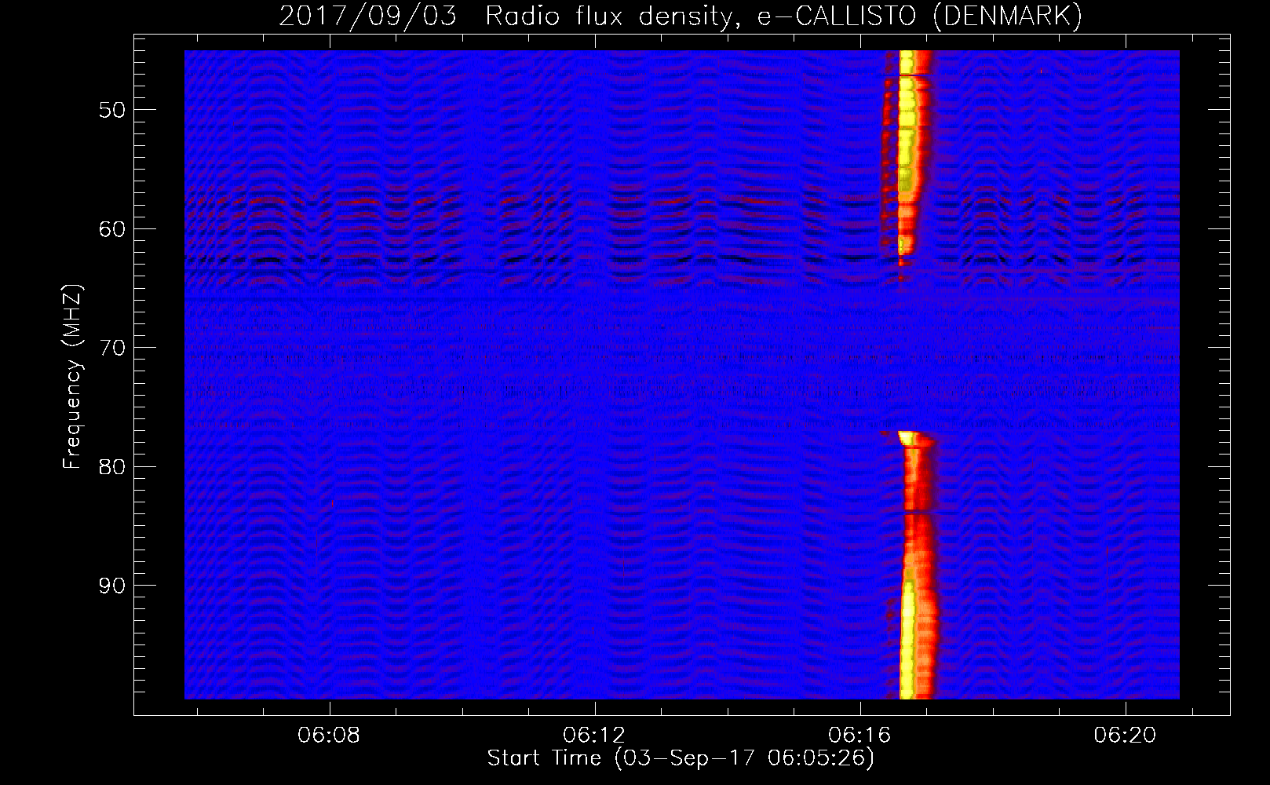Click the 06:20 time tick label

tap(1125, 736)
